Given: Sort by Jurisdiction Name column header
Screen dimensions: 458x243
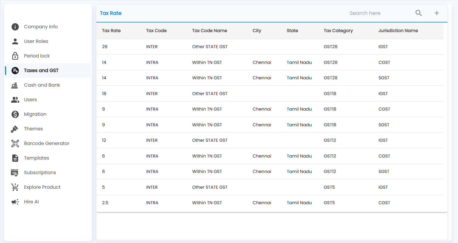Looking at the screenshot, I should point(398,31).
